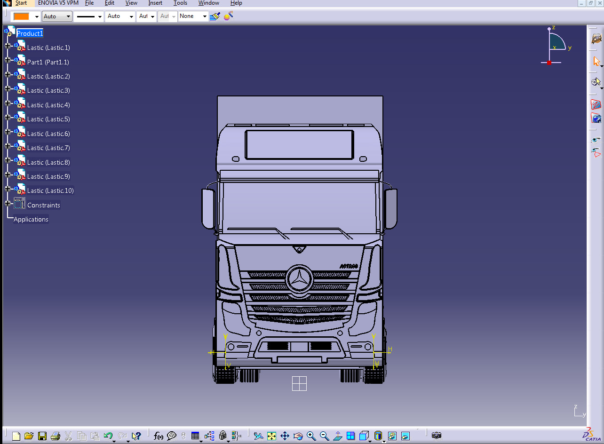Click the isometric view cube icon
604x444 pixels.
(364, 436)
